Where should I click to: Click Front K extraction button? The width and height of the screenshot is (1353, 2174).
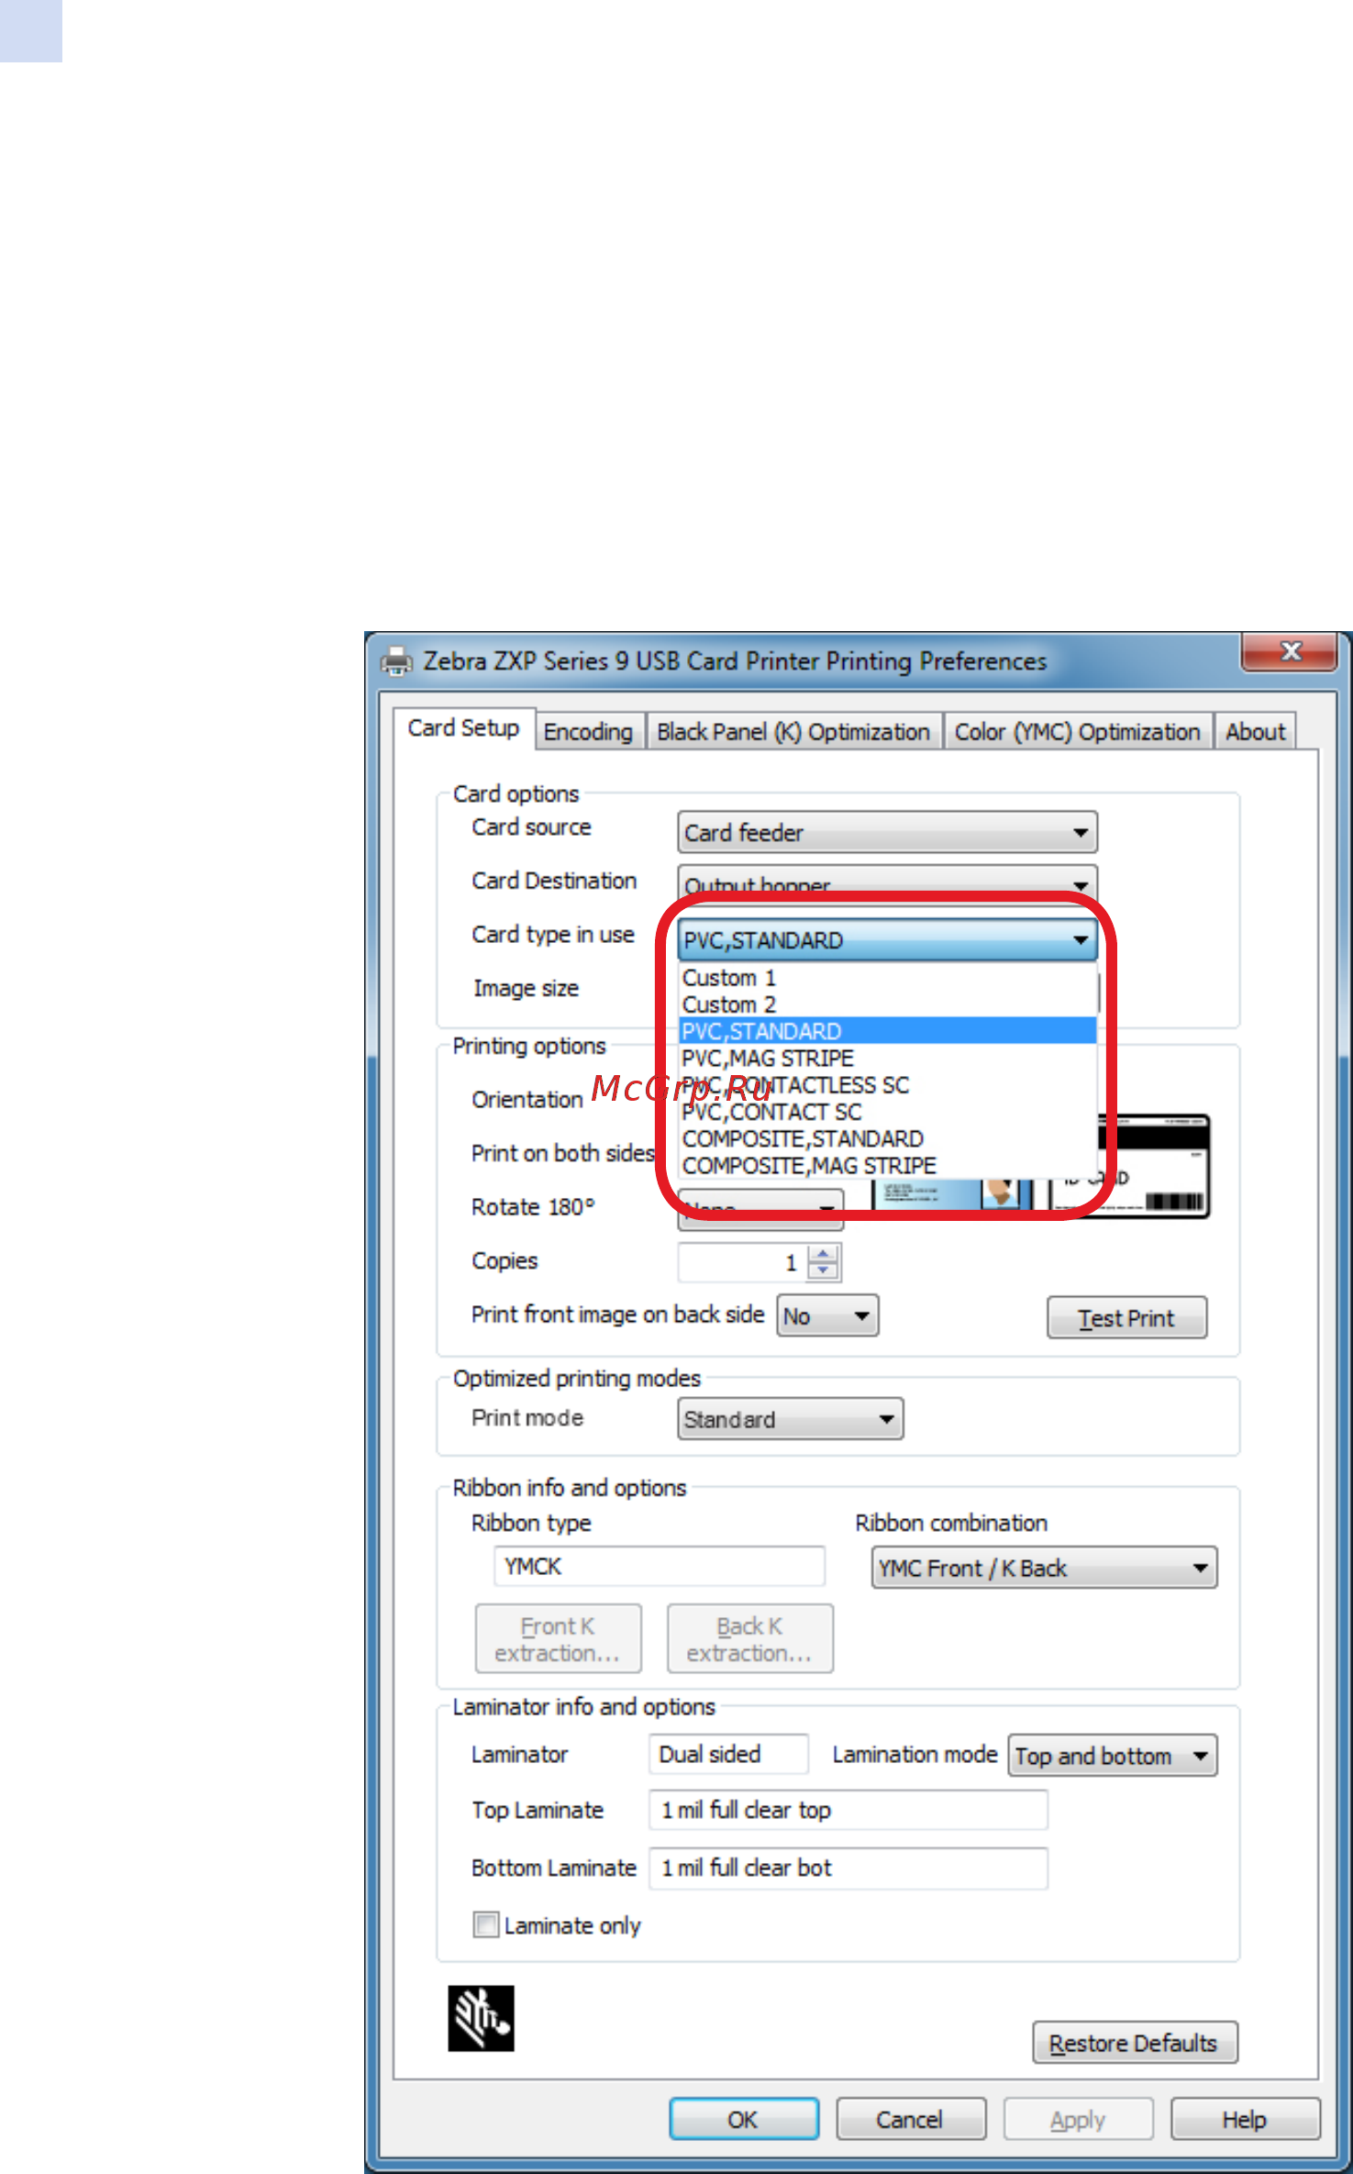(558, 1638)
